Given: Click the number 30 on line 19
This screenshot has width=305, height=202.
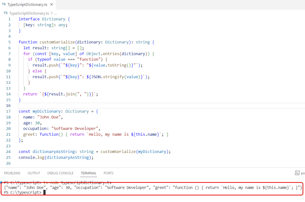Looking at the screenshot, I should (37, 123).
